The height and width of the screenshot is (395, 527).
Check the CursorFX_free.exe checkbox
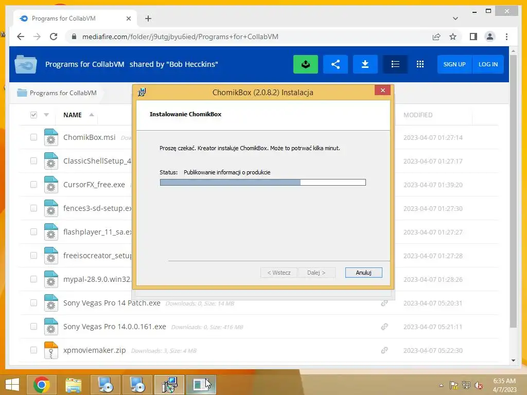[x=33, y=185]
